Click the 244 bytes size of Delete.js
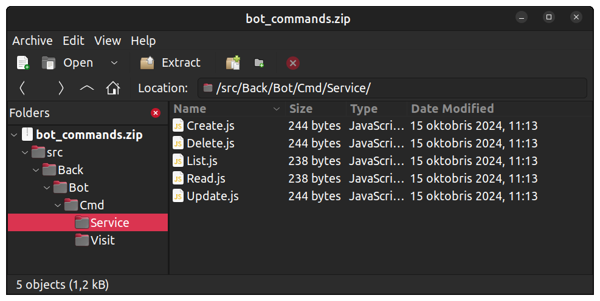The image size is (600, 301). tap(314, 143)
